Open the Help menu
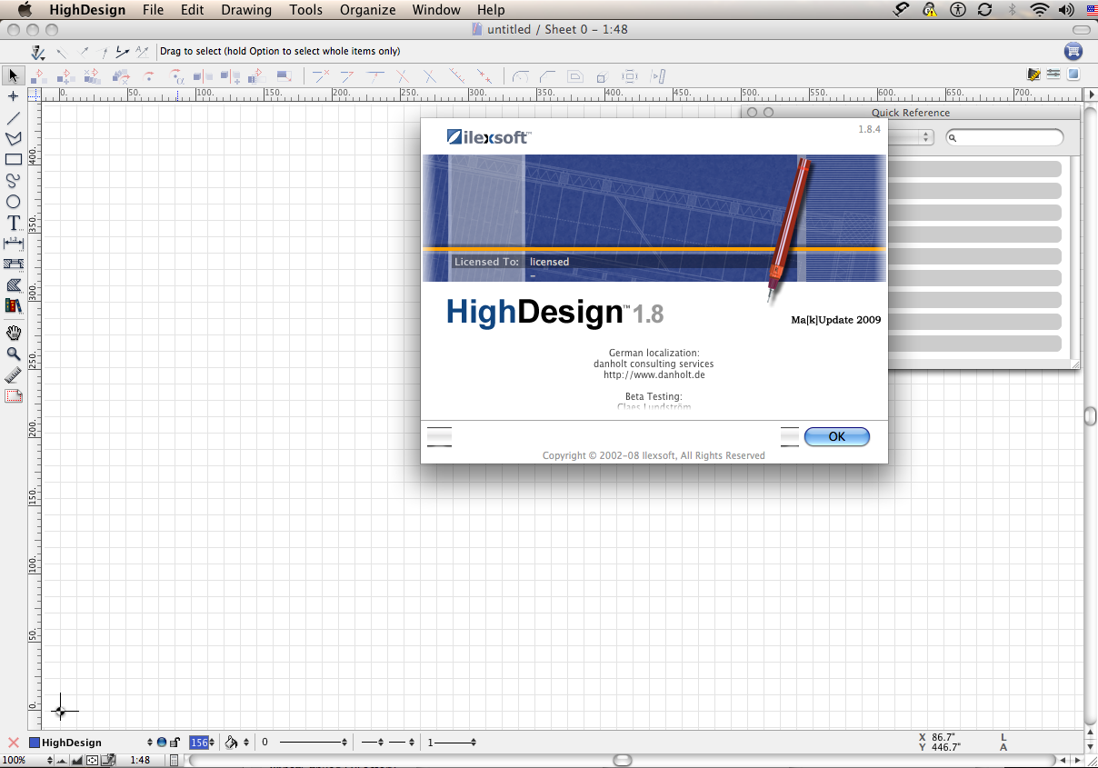 pos(491,10)
